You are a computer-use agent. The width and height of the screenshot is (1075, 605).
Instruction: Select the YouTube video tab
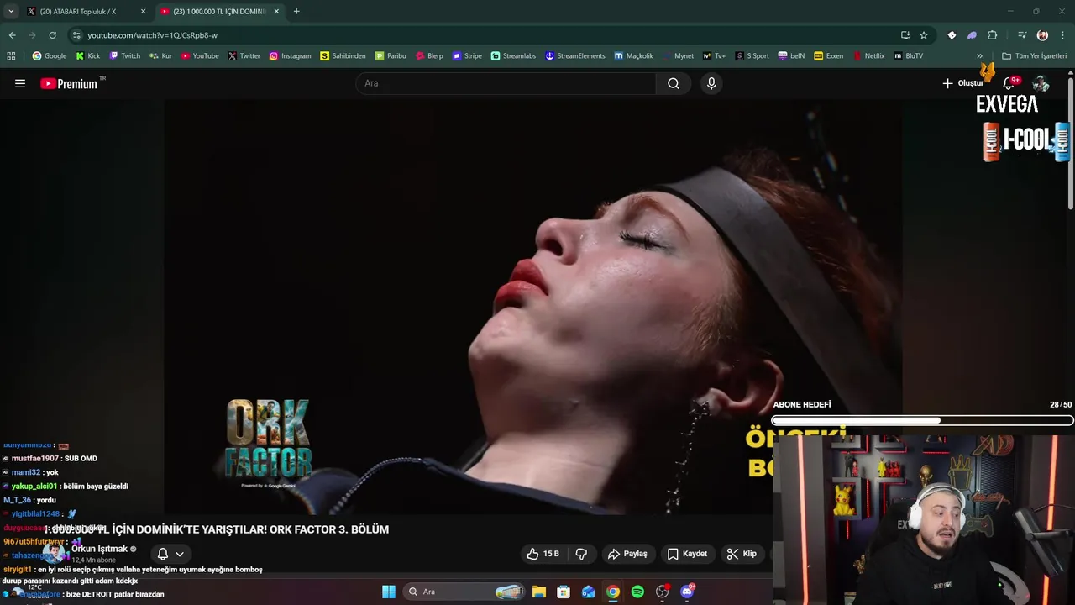pyautogui.click(x=218, y=12)
